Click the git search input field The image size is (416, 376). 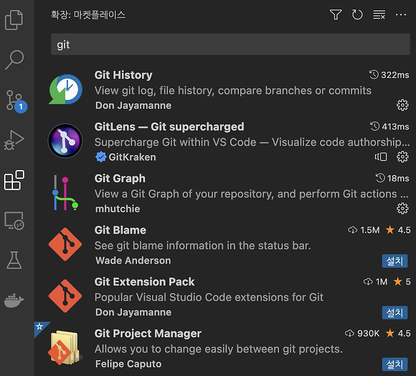tap(229, 45)
